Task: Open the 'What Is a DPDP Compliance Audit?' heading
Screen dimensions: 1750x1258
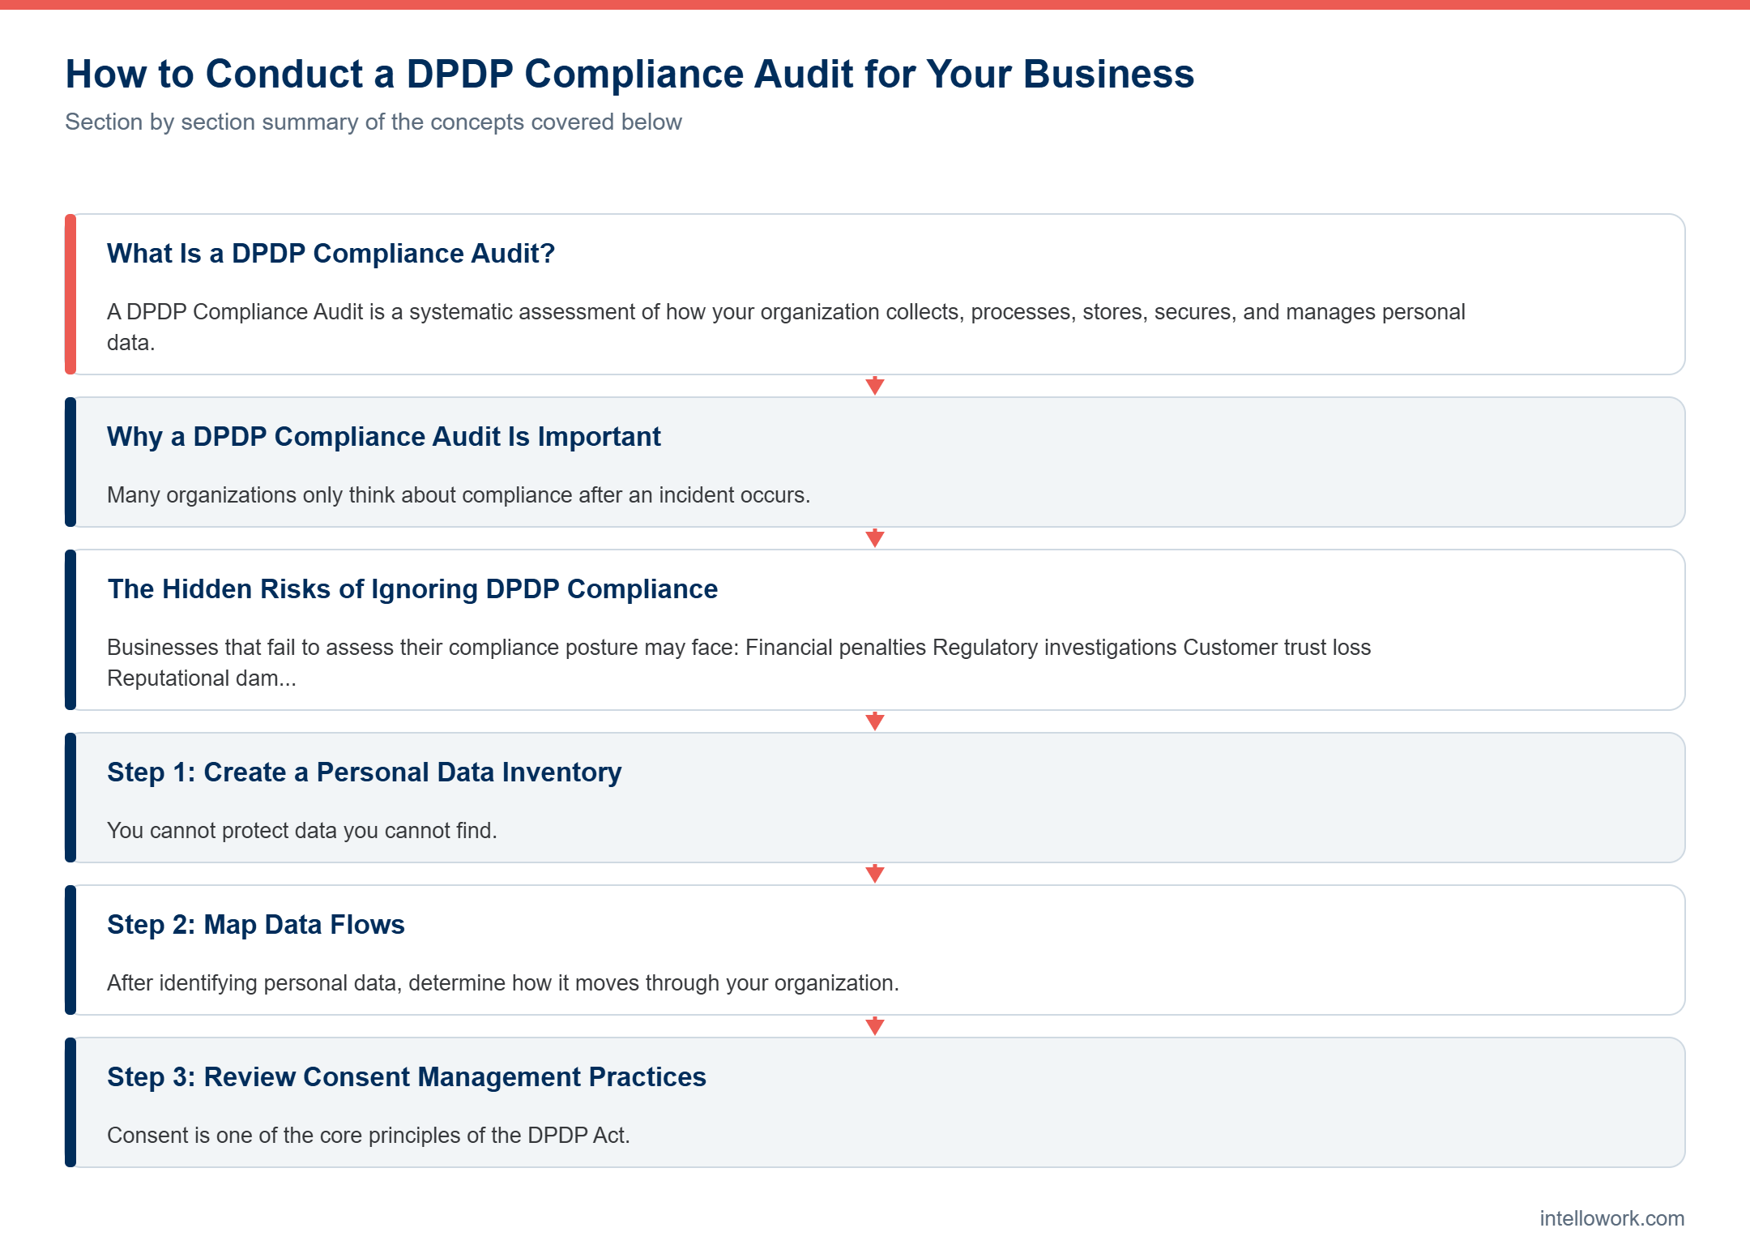Action: coord(331,254)
